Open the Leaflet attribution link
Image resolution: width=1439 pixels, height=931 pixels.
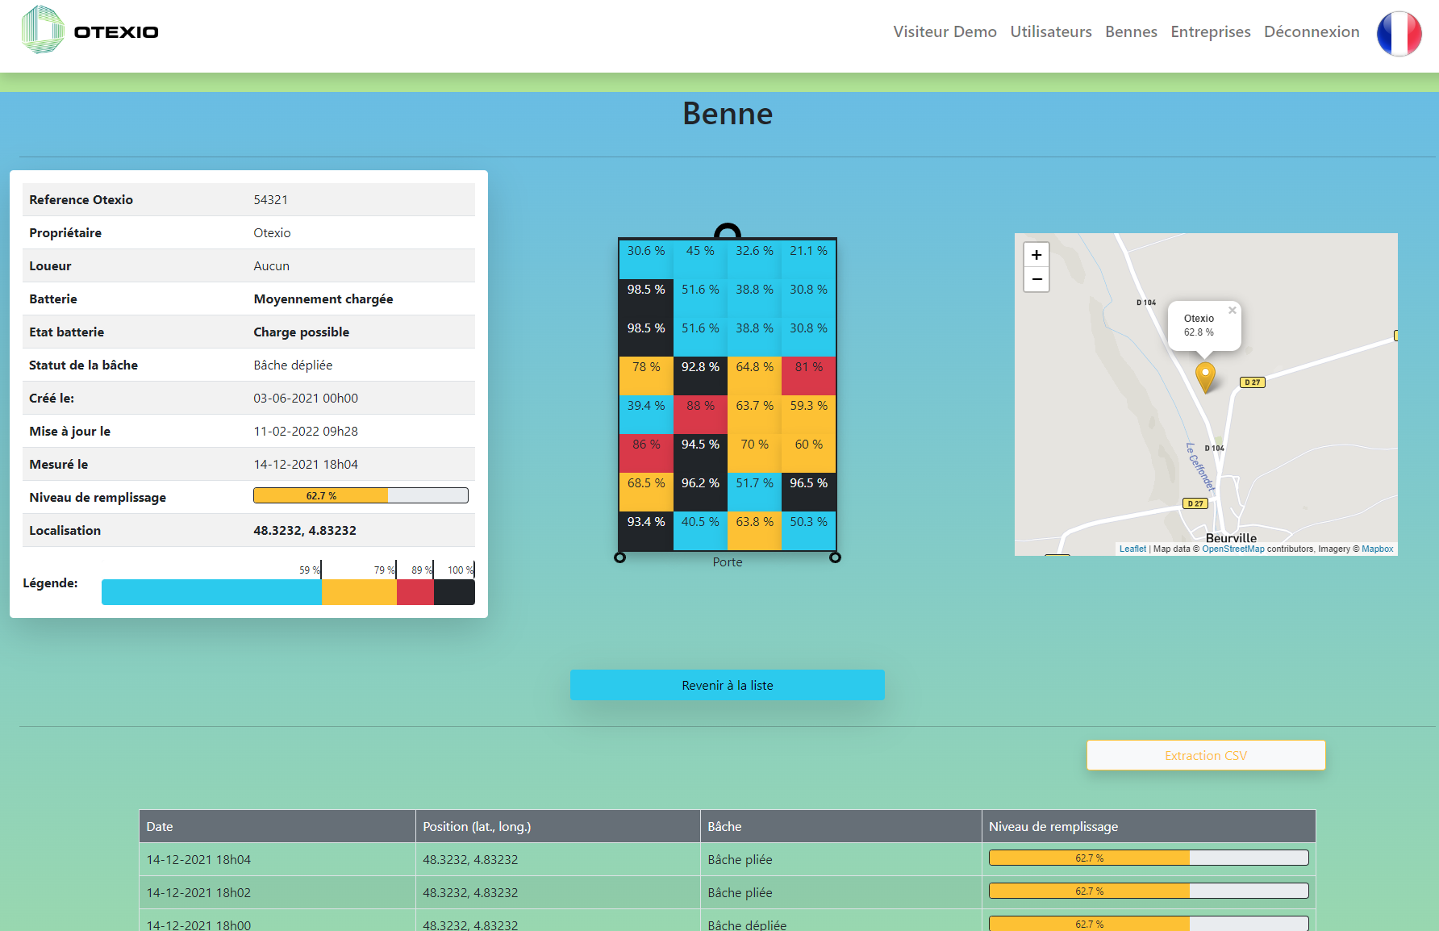pos(1132,549)
